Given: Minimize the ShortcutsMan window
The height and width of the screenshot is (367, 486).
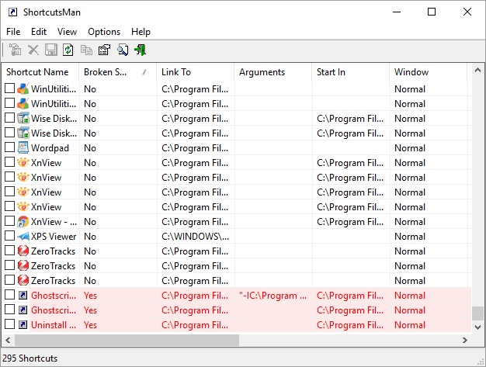Looking at the screenshot, I should click(x=397, y=12).
